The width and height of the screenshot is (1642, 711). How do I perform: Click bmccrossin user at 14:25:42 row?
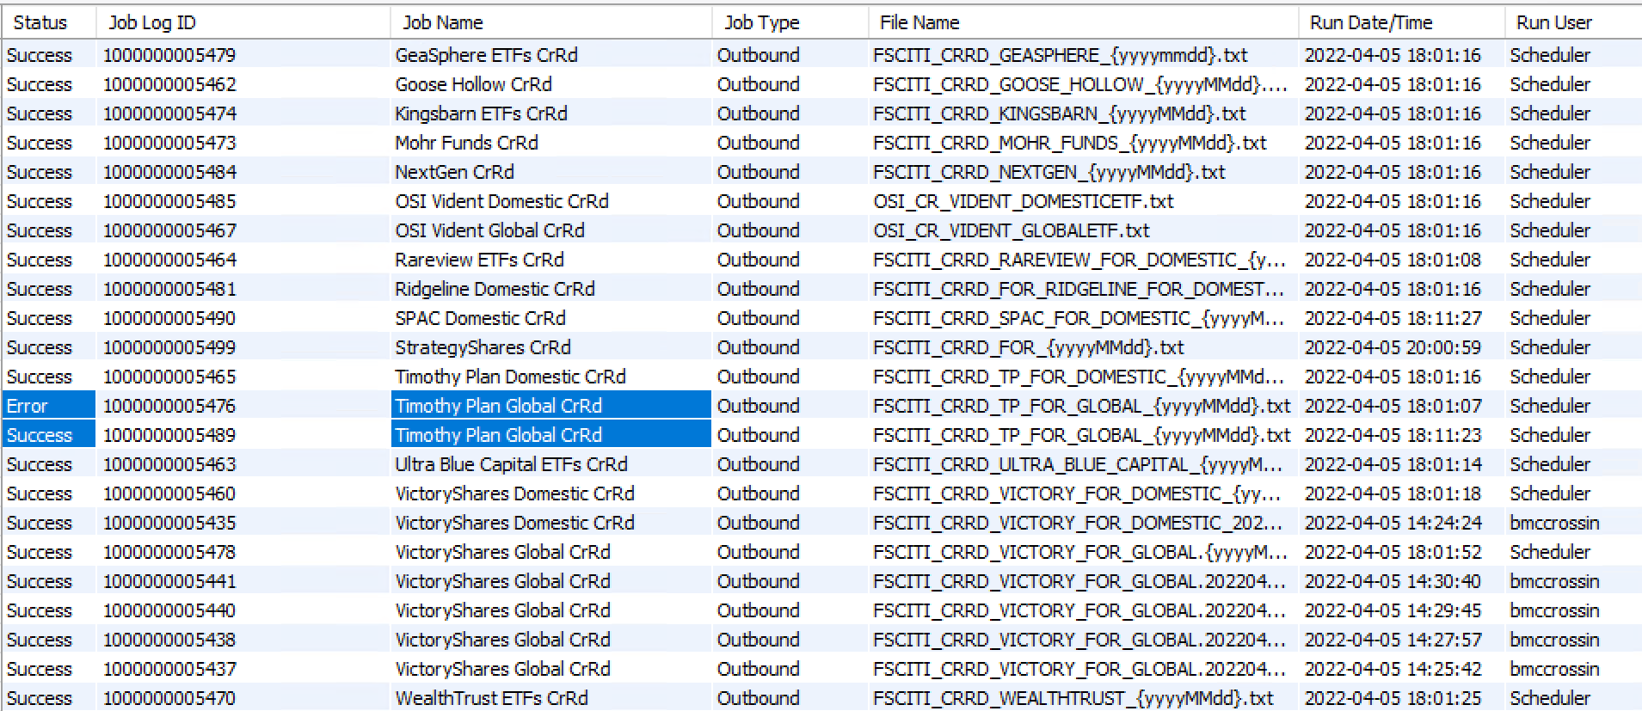click(x=1554, y=669)
